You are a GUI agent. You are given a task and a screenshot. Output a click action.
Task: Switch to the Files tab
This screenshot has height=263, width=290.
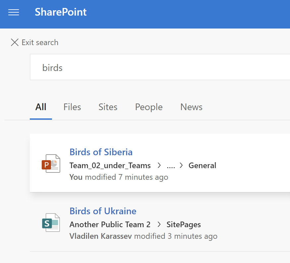click(72, 107)
